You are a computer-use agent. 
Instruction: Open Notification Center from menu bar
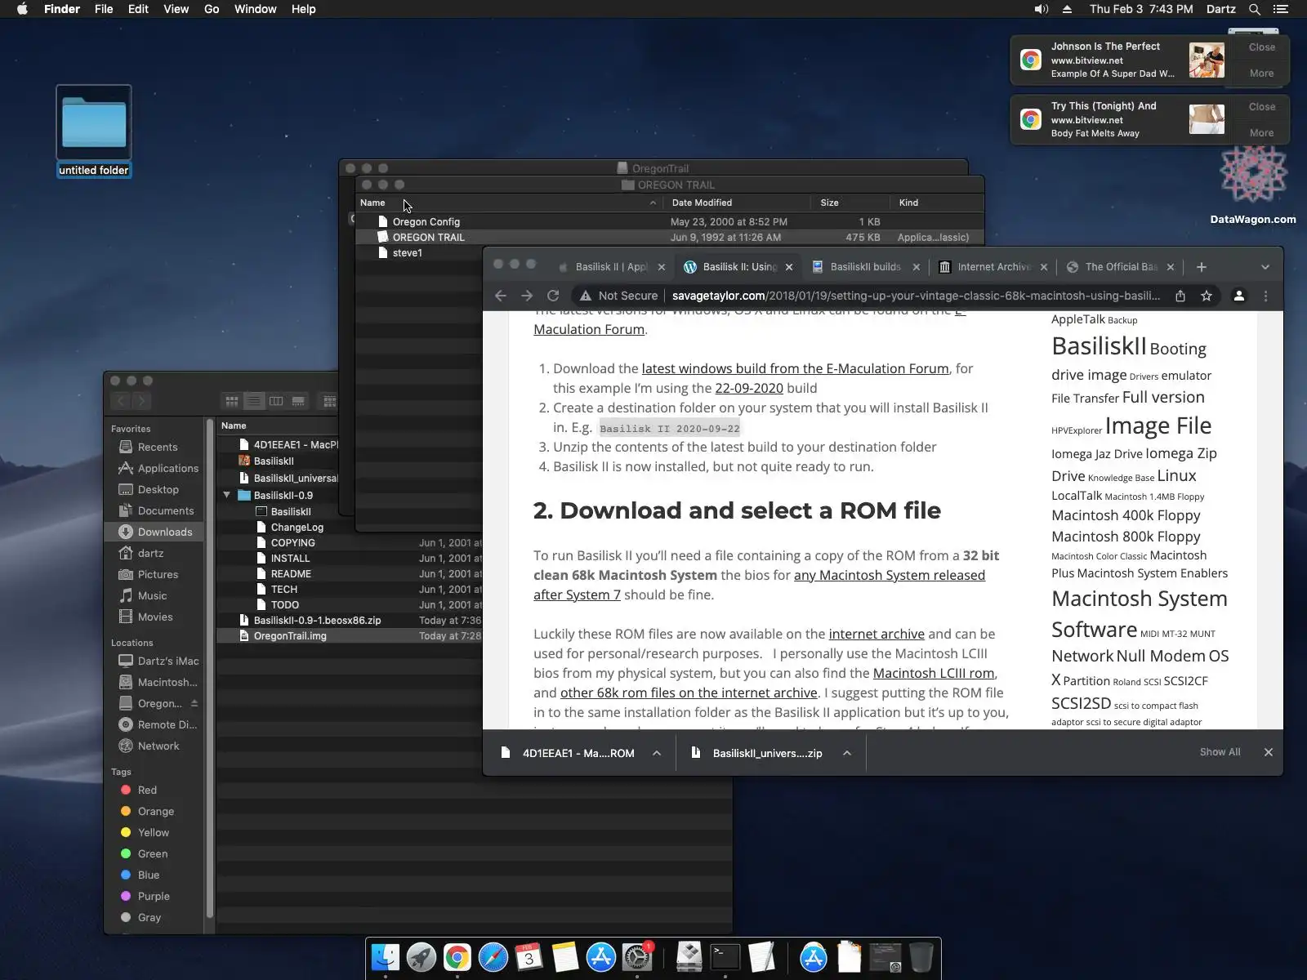click(1281, 9)
